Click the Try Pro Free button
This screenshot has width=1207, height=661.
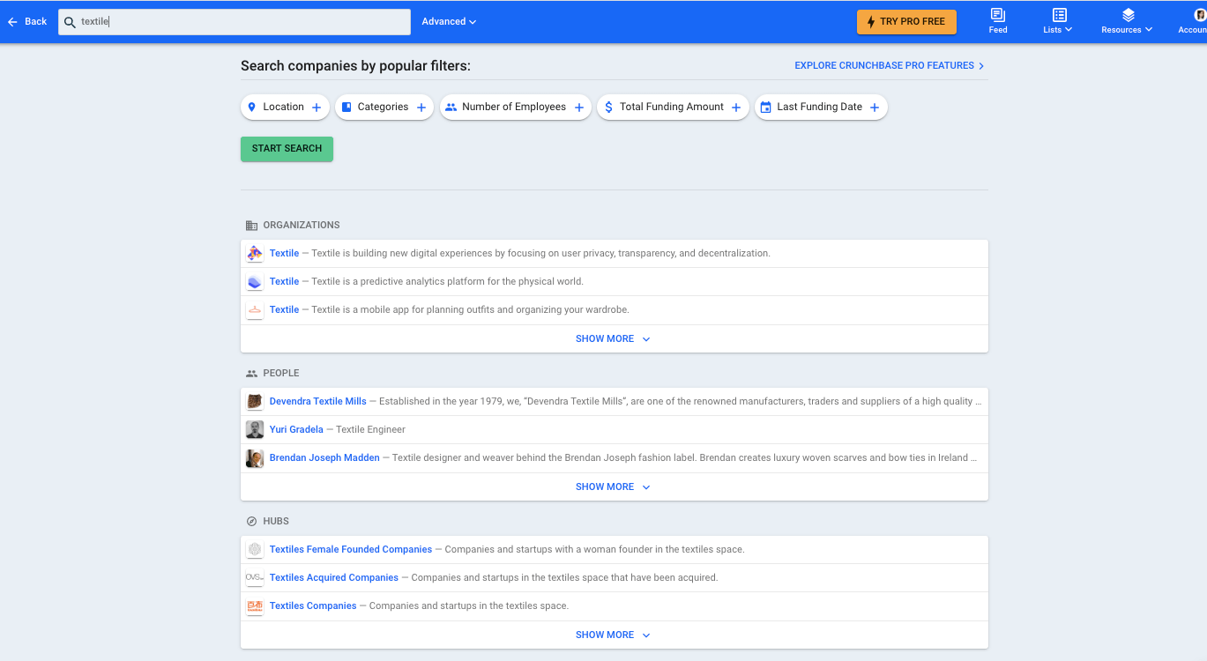coord(906,22)
